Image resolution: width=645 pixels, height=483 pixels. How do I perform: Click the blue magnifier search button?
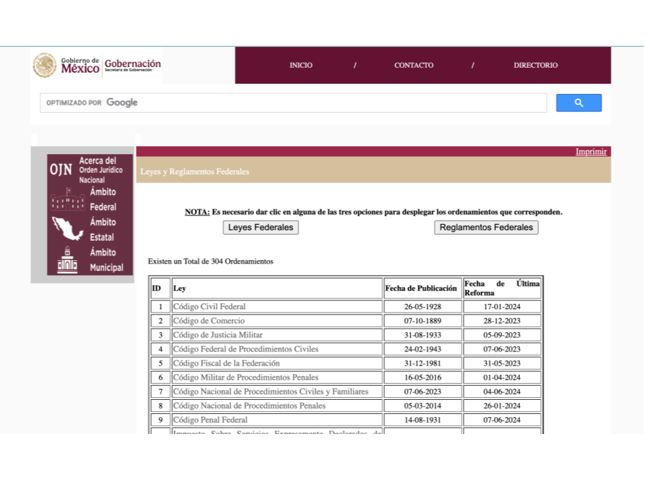coord(578,103)
